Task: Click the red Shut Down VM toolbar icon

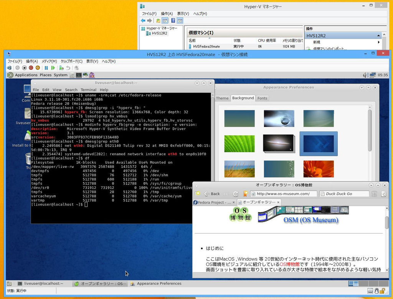Action: (31, 68)
